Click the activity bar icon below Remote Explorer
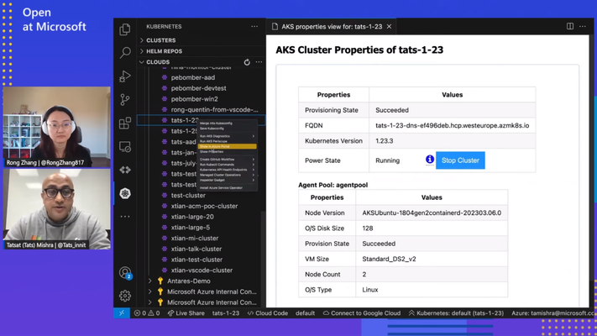This screenshot has height=336, width=597. click(x=125, y=170)
